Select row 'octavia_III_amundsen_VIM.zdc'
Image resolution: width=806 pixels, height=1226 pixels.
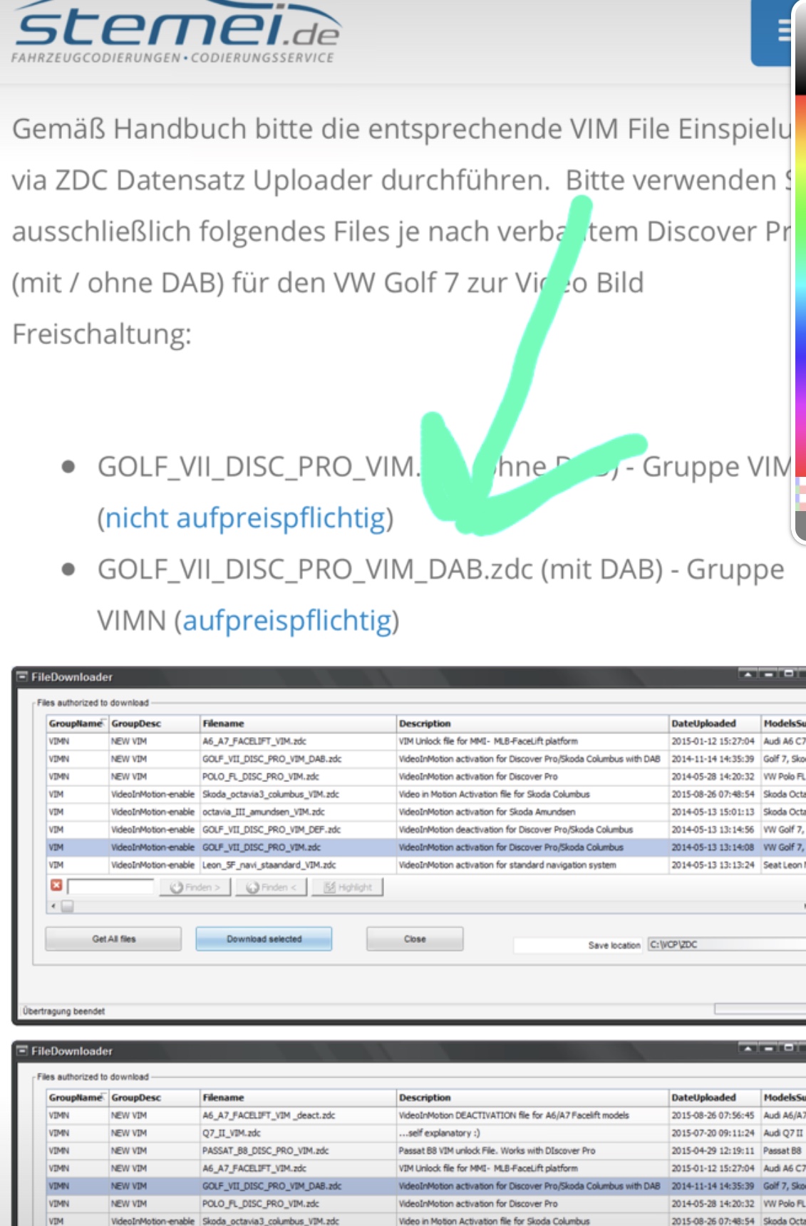(x=426, y=812)
